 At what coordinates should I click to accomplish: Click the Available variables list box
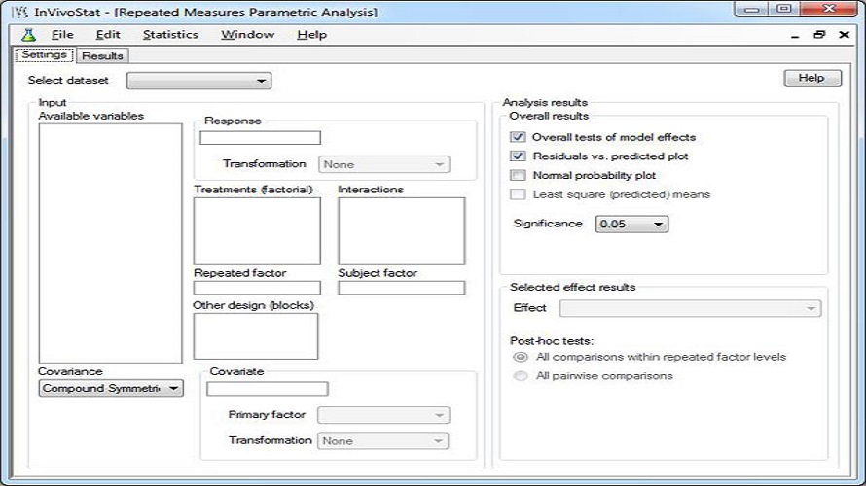tap(111, 243)
